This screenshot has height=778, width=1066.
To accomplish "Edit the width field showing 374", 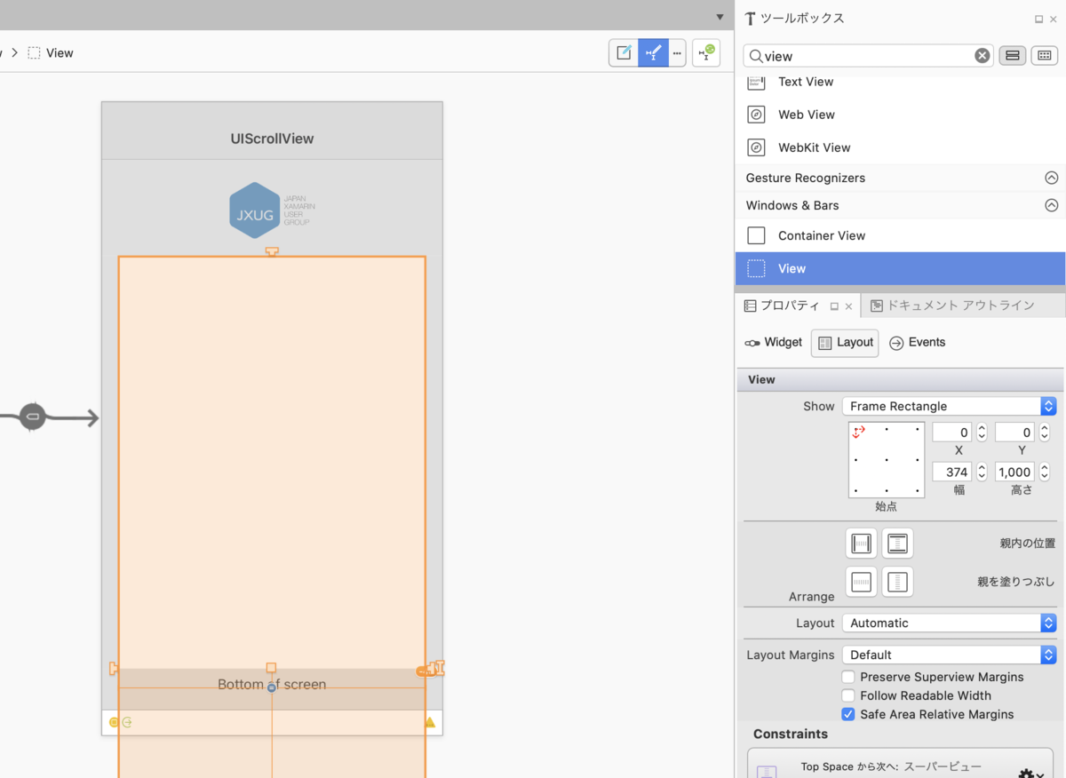I will [951, 472].
